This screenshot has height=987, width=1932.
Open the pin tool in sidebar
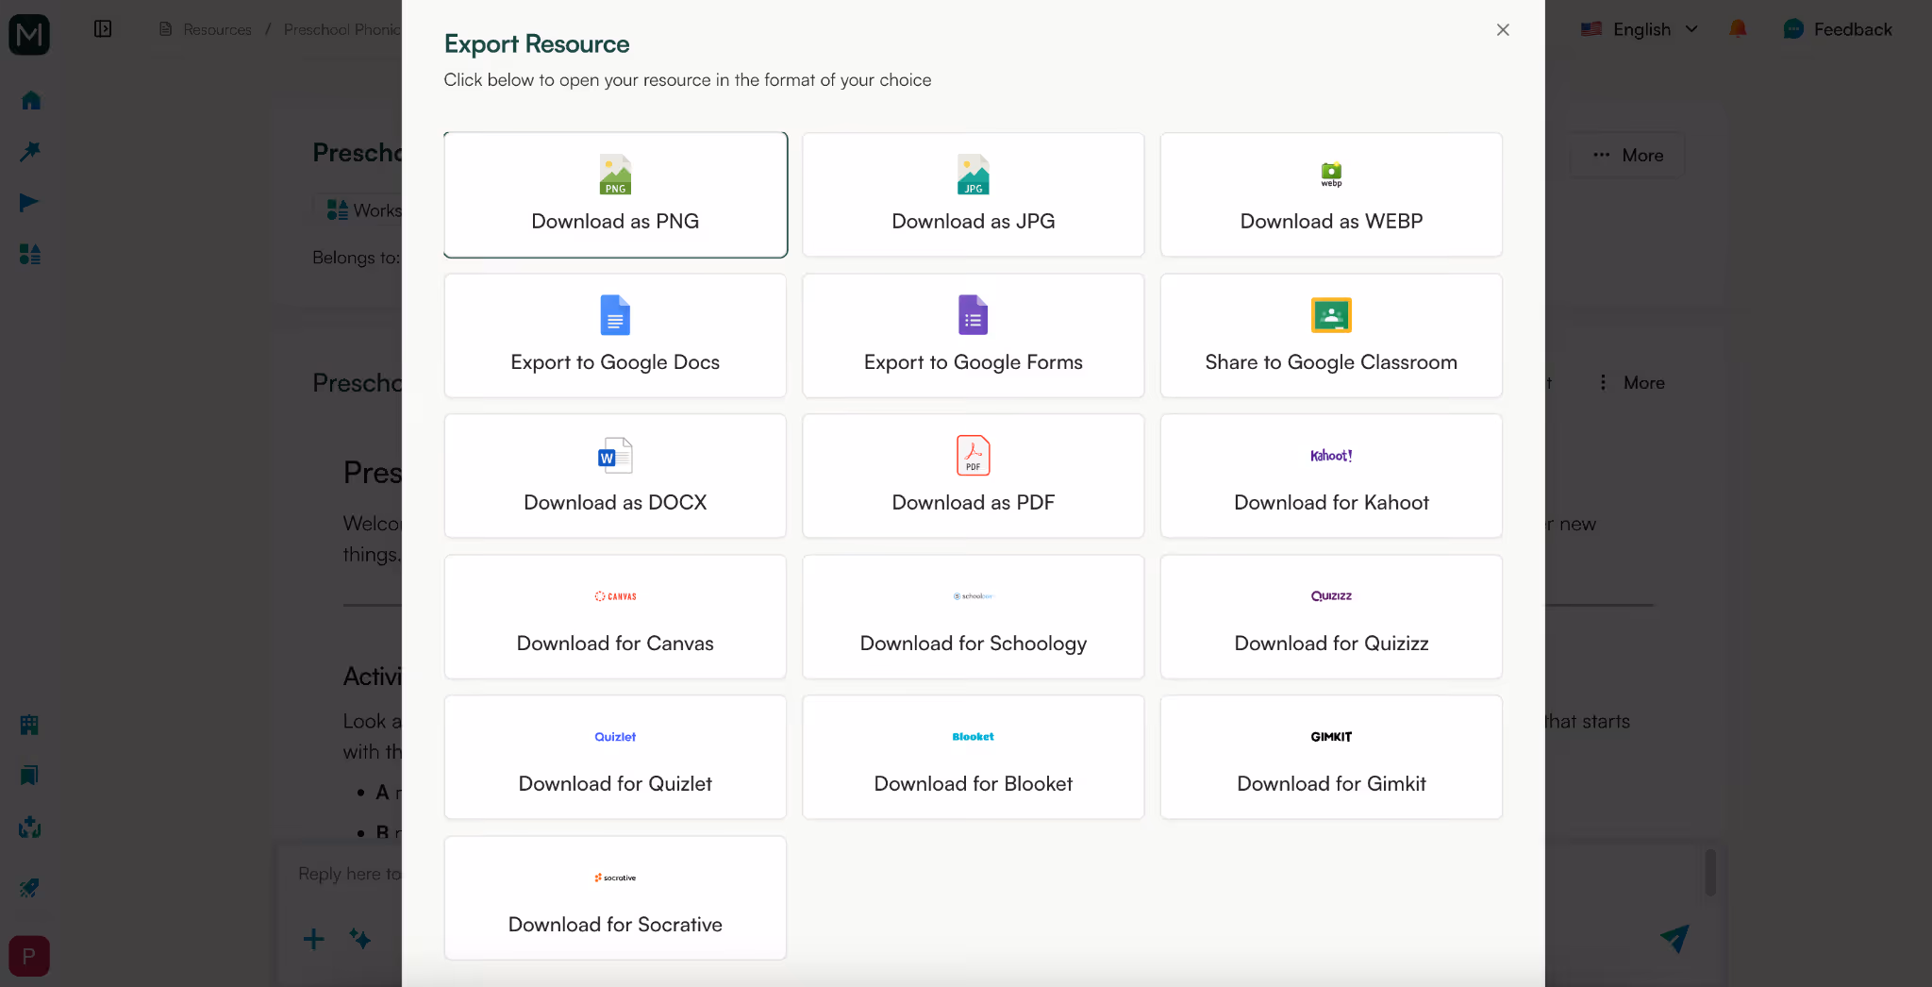point(30,151)
